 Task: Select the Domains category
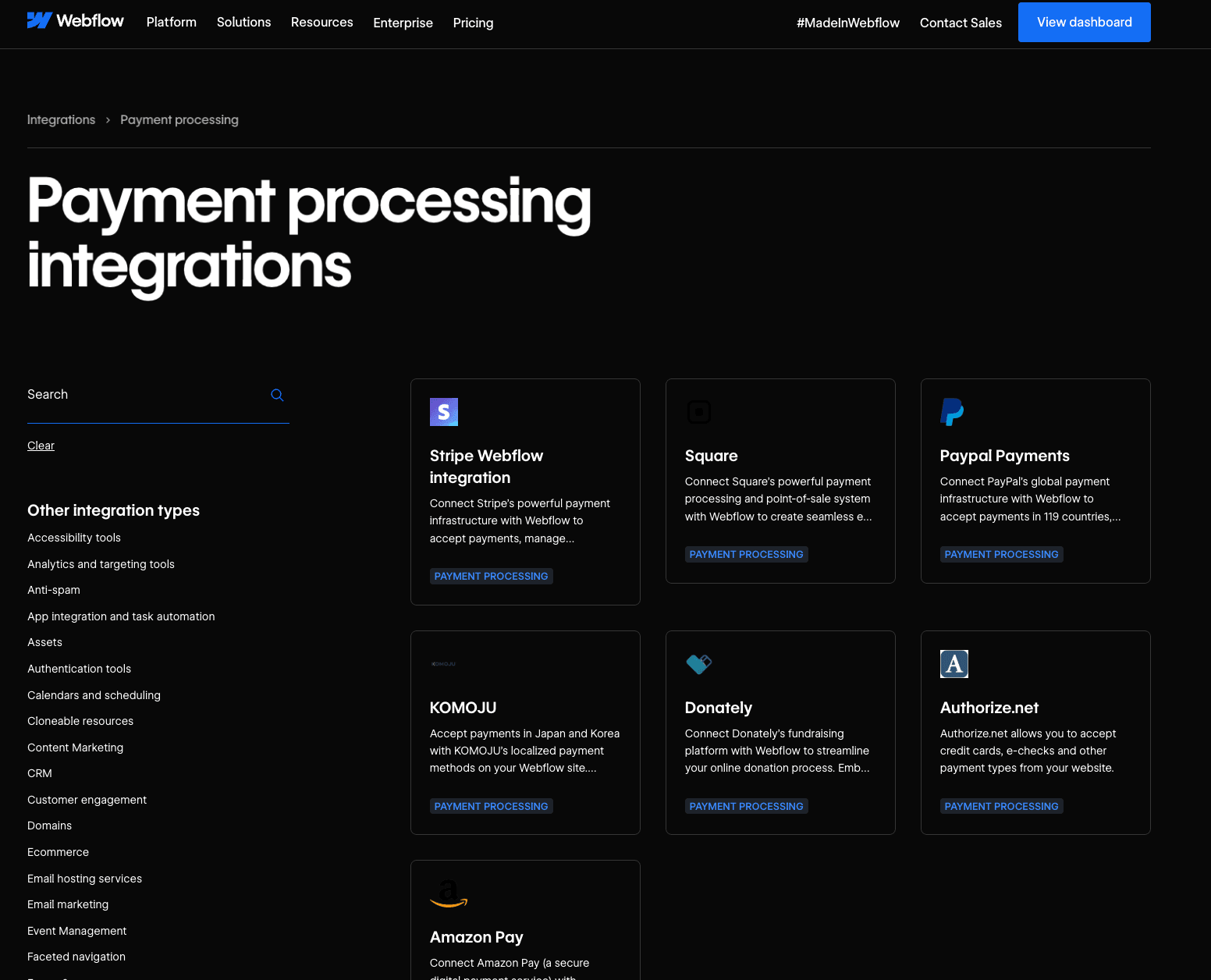click(49, 826)
